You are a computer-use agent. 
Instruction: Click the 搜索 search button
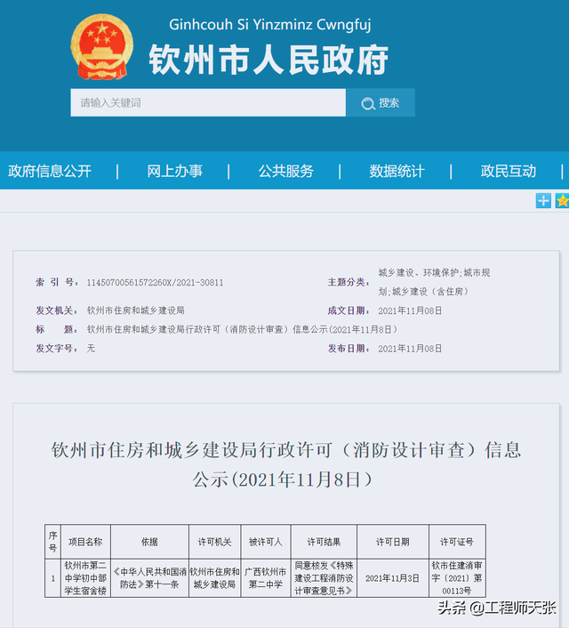(381, 103)
